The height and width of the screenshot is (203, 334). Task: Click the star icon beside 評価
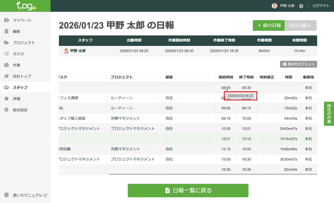coord(6,99)
